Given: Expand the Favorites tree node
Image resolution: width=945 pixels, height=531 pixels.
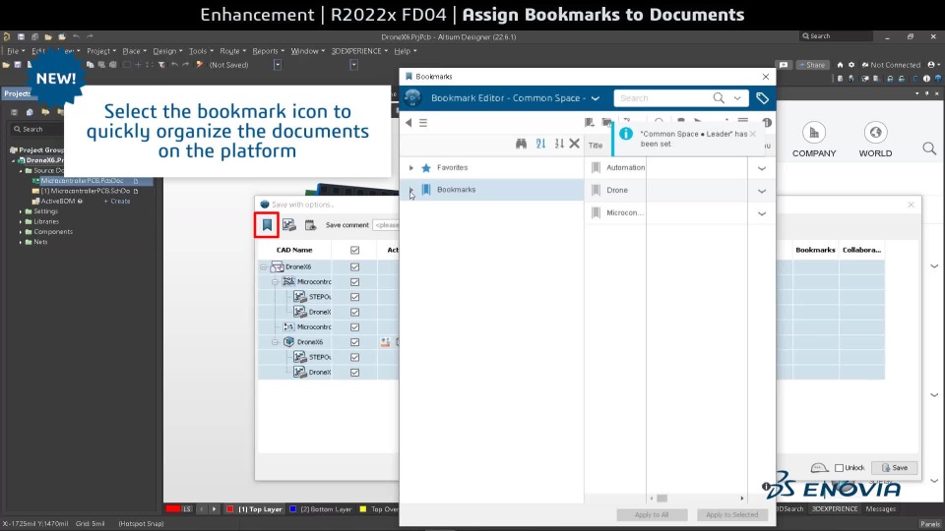Looking at the screenshot, I should click(x=411, y=168).
